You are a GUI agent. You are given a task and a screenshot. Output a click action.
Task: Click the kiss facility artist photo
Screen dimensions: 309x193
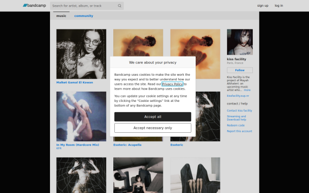(240, 42)
